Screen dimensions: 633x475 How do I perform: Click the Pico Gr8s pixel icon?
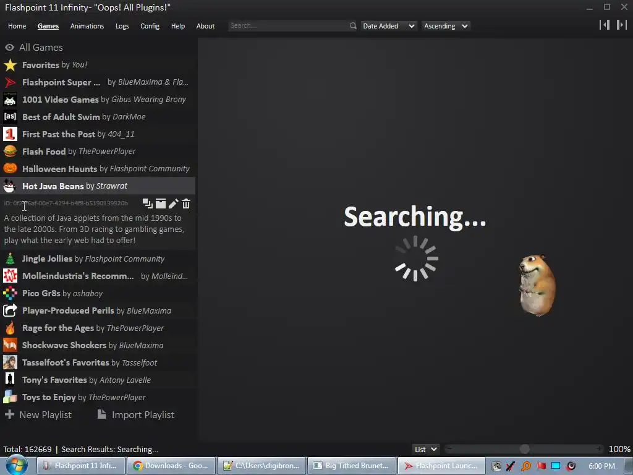tap(10, 293)
